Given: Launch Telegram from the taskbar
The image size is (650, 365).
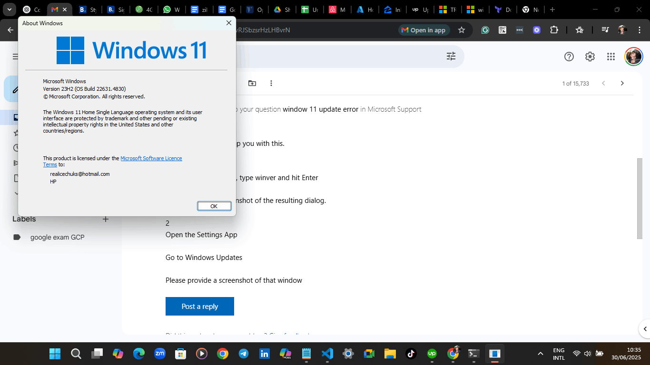Looking at the screenshot, I should 243,354.
